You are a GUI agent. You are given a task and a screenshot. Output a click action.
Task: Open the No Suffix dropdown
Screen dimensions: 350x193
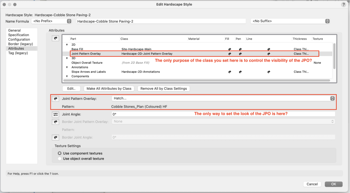click(290, 21)
